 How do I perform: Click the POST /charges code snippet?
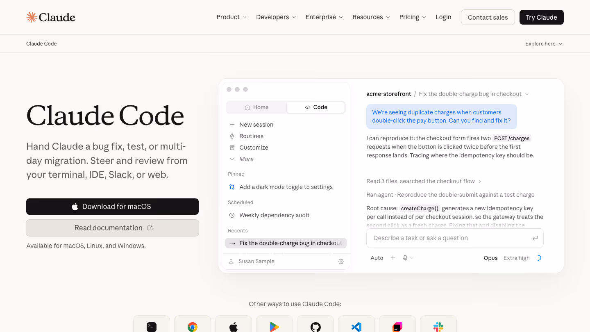coord(512,139)
